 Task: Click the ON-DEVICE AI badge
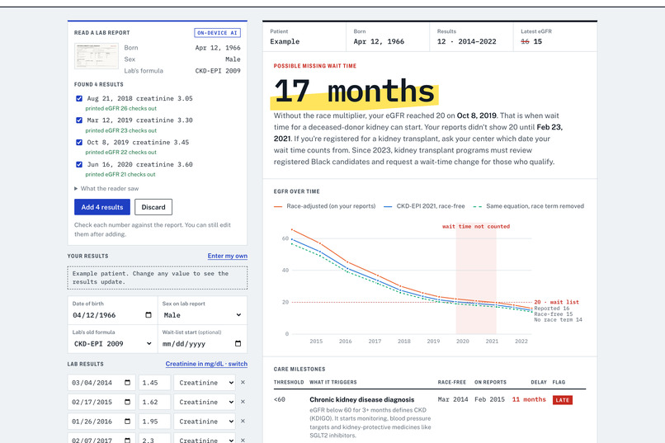click(x=218, y=33)
